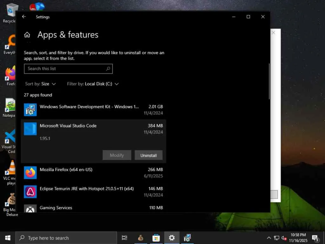Open the VLC media player desktop shortcut
The height and width of the screenshot is (244, 325).
click(9, 173)
